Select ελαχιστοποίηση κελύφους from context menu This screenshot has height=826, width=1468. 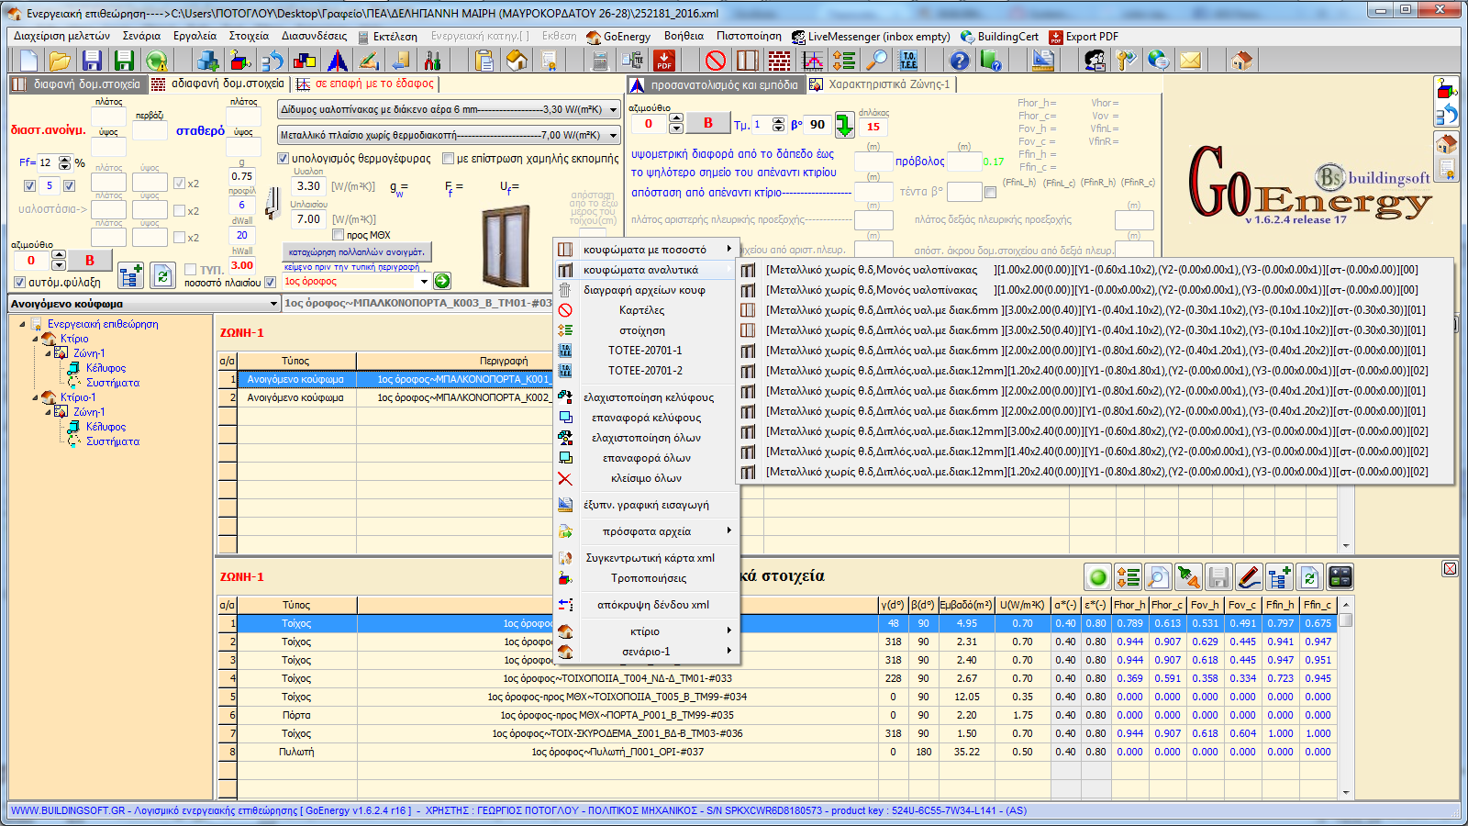[648, 397]
